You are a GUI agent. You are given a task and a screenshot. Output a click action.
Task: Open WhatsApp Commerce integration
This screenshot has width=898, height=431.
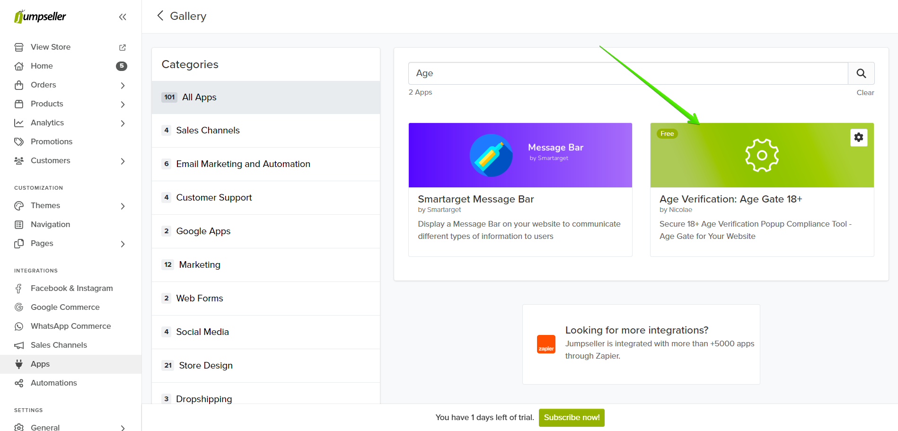(x=70, y=326)
